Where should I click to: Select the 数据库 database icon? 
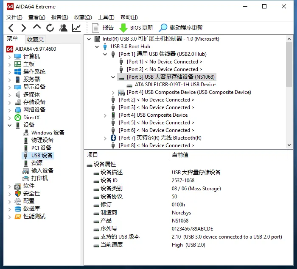click(x=18, y=209)
